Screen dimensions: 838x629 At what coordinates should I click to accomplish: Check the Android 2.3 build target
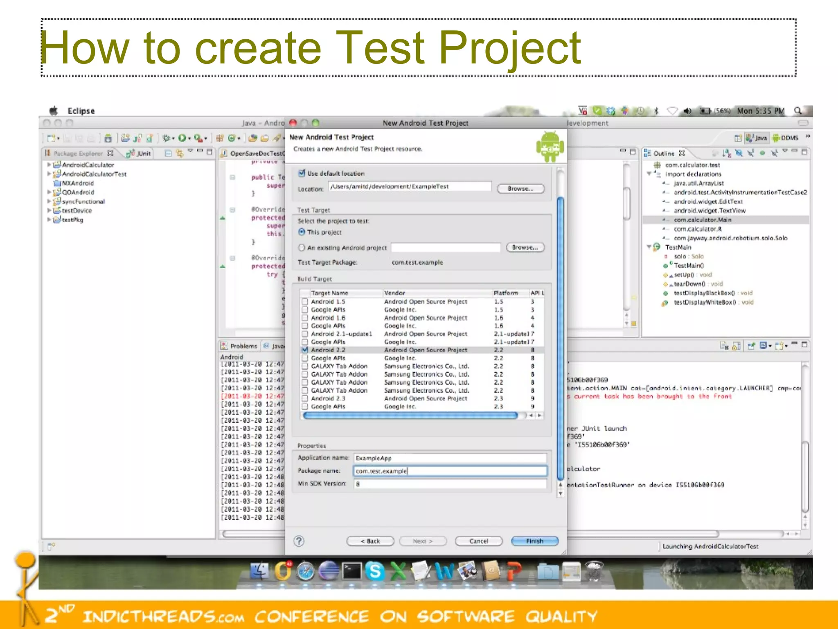click(x=305, y=398)
